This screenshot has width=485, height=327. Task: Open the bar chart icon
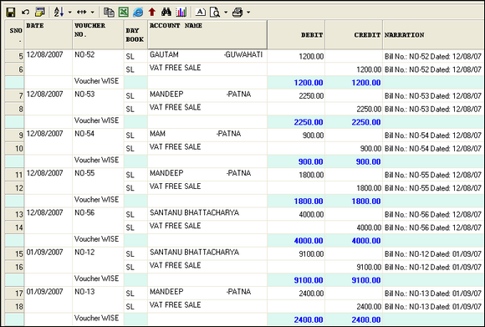click(181, 13)
